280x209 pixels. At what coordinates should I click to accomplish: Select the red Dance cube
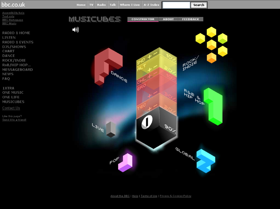point(109,66)
